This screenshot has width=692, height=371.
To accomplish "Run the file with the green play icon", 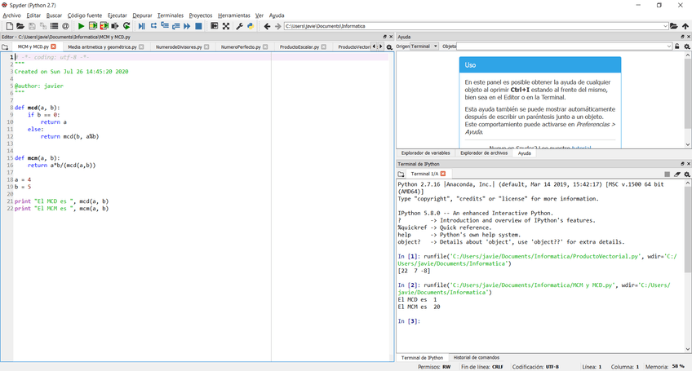I will click(x=81, y=26).
